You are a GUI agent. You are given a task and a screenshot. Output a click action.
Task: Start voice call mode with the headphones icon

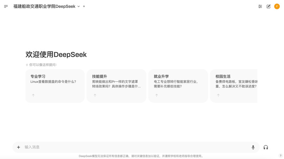265,147
